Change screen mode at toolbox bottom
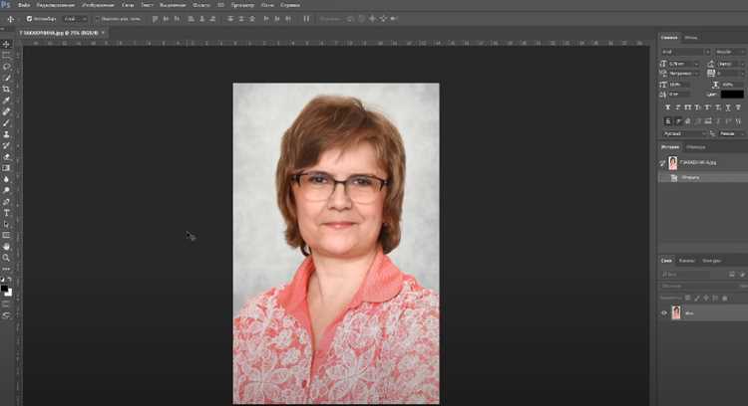Screen dimensions: 748x406 (x=6, y=315)
